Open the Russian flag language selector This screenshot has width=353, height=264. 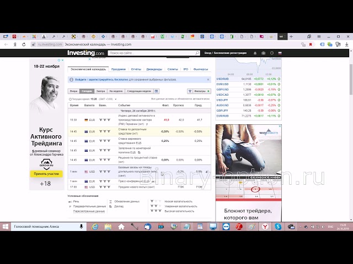(x=280, y=53)
